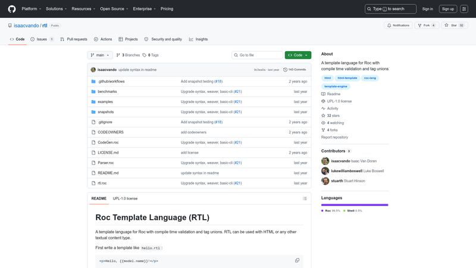The height and width of the screenshot is (268, 476).
Task: Expand the Resources menu
Action: (83, 9)
